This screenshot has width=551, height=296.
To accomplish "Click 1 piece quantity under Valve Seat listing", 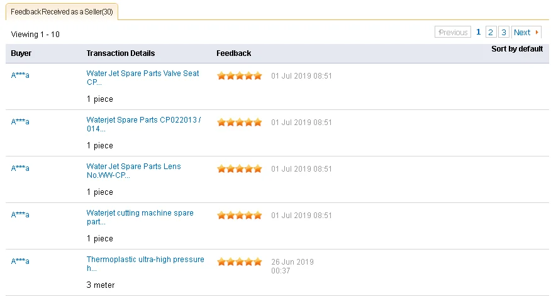I will [100, 99].
